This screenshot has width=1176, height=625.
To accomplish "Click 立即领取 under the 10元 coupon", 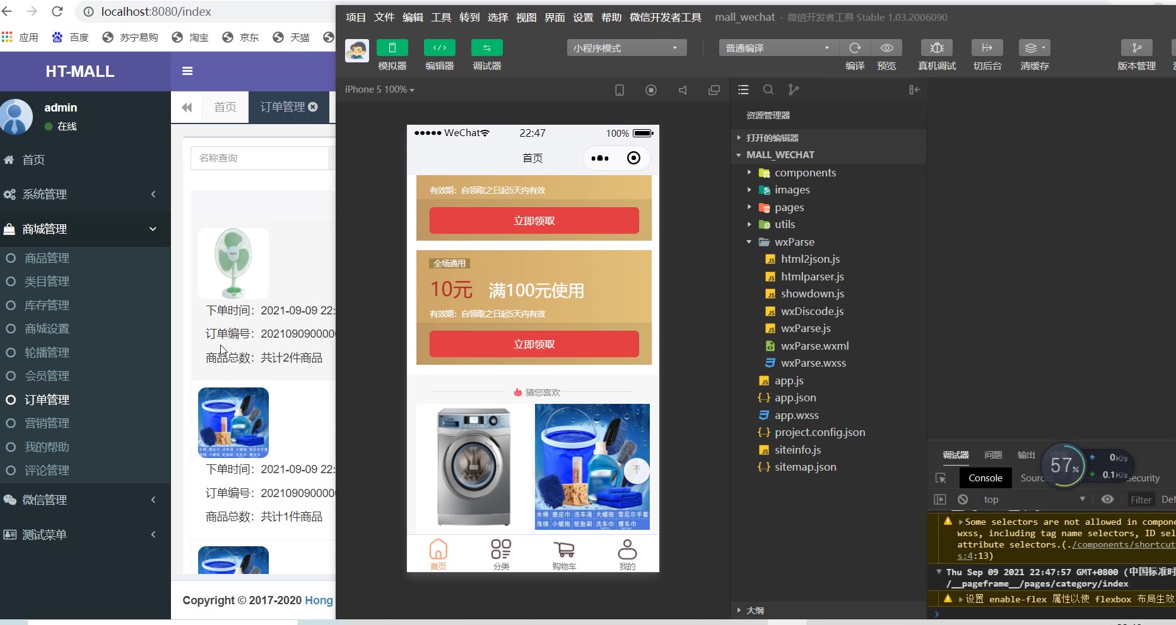I will [x=534, y=344].
